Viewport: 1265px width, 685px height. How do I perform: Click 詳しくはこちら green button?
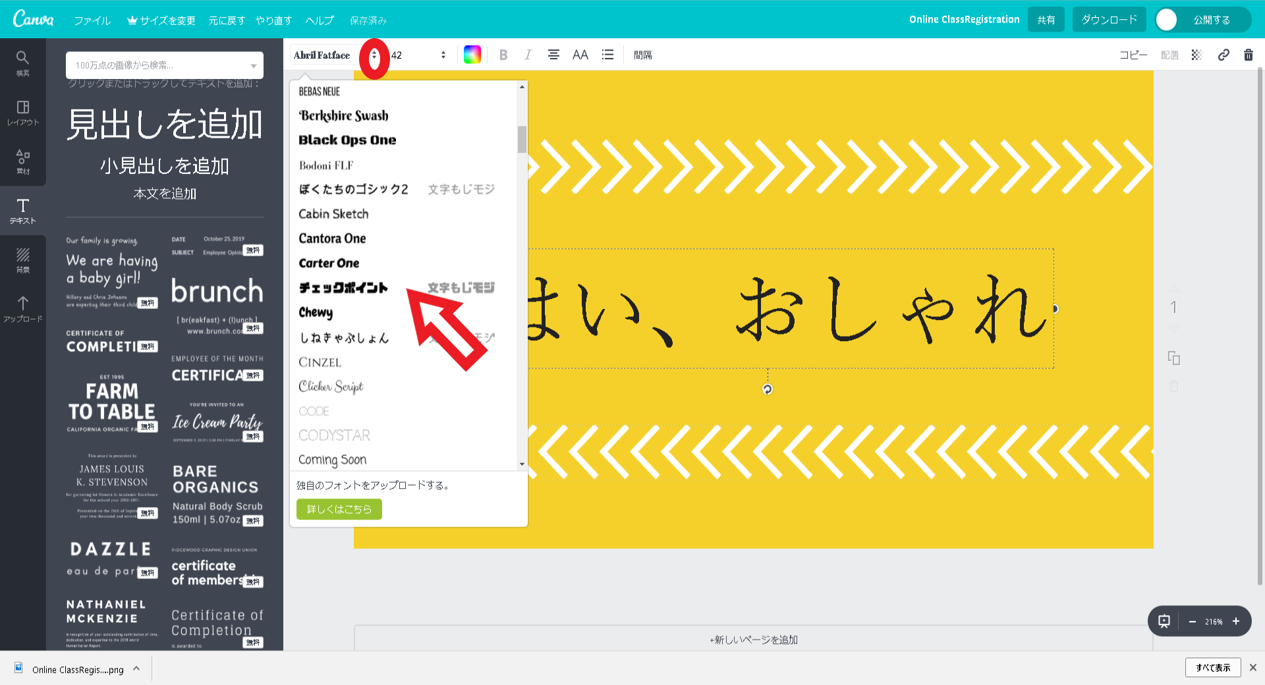tap(339, 509)
